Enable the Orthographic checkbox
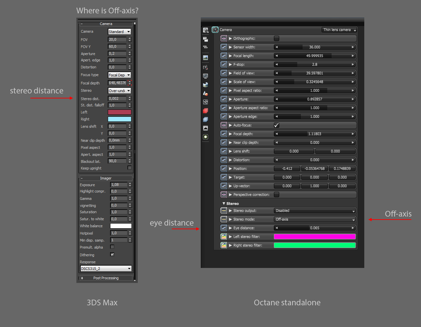 pyautogui.click(x=277, y=38)
